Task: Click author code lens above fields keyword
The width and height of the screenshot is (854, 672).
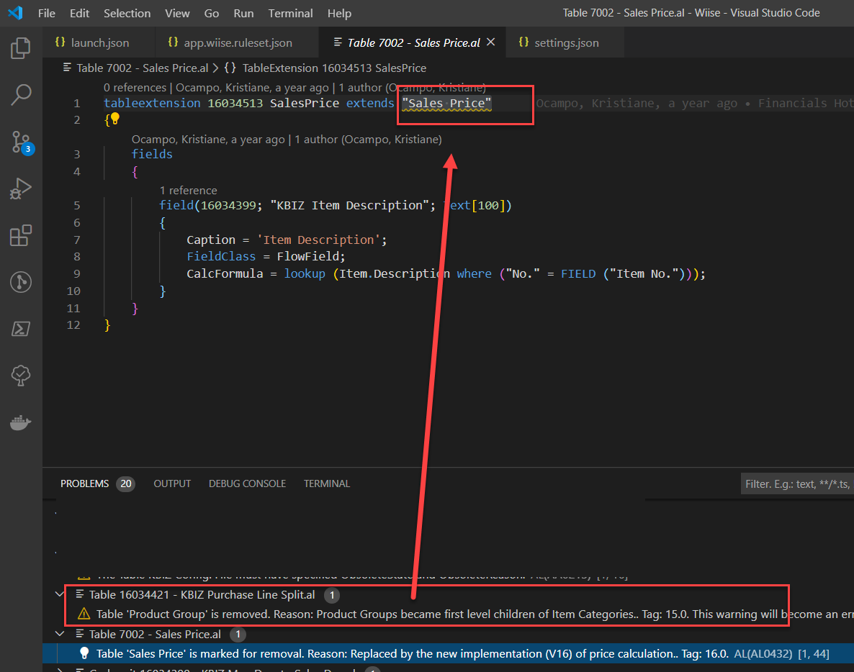Action: (287, 140)
